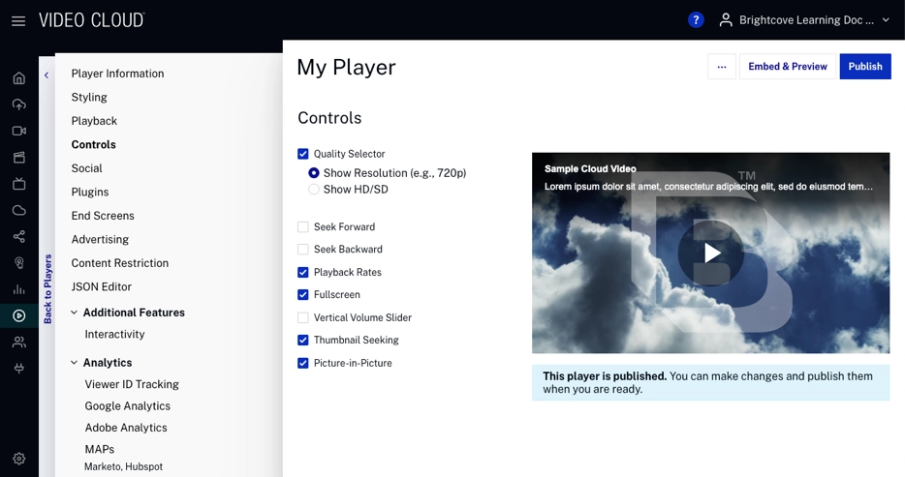905x477 pixels.
Task: Open the Analytics bar chart icon
Action: coord(18,289)
